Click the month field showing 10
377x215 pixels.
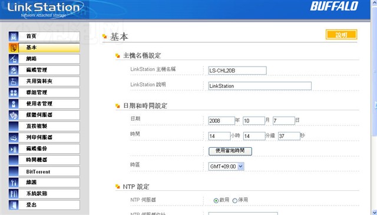[x=254, y=121]
